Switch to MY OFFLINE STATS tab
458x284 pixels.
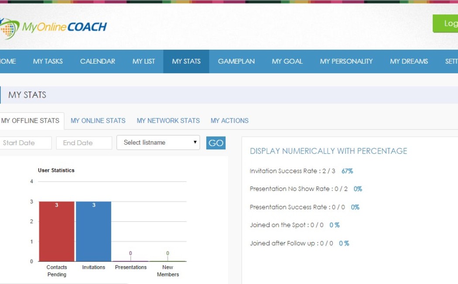pyautogui.click(x=31, y=121)
